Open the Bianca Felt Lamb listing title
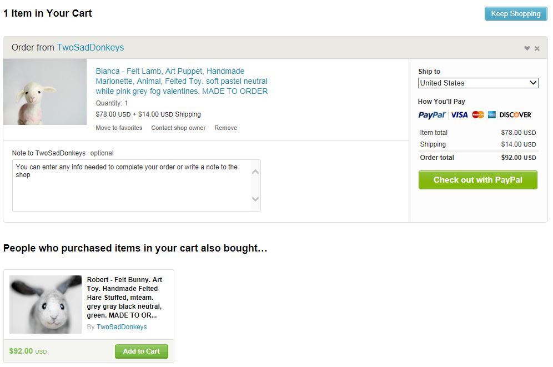Image resolution: width=553 pixels, height=367 pixels. click(182, 81)
